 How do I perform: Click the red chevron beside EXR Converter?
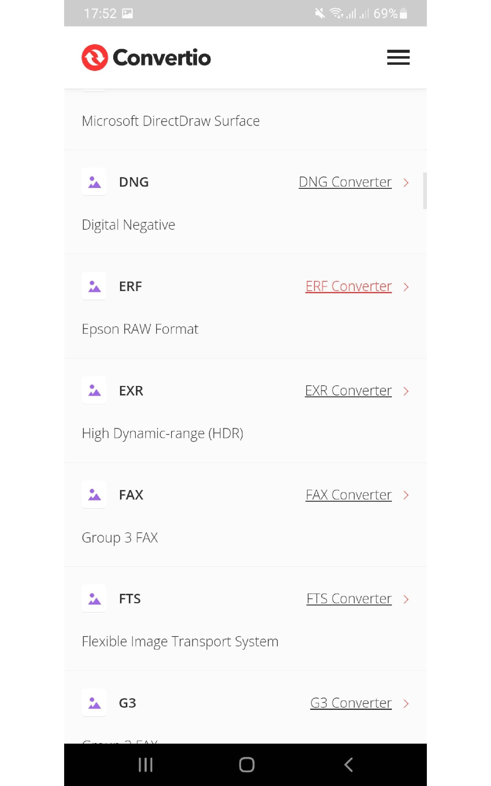pos(406,391)
